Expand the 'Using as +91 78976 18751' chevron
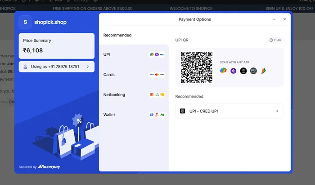The width and height of the screenshot is (315, 185). (87, 67)
